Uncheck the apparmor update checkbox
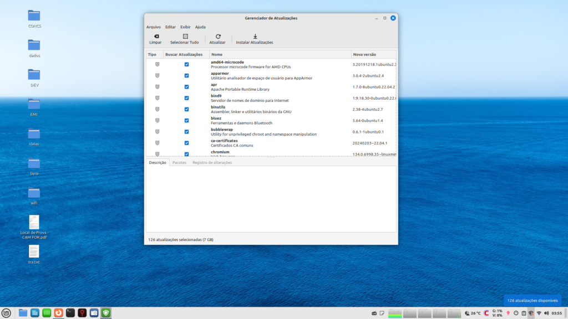Viewport: 568px width, 319px height. pos(186,76)
